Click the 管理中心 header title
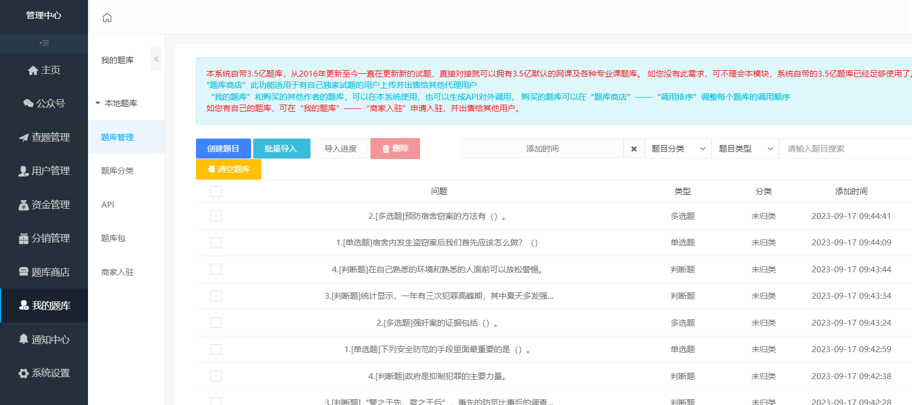 [44, 15]
